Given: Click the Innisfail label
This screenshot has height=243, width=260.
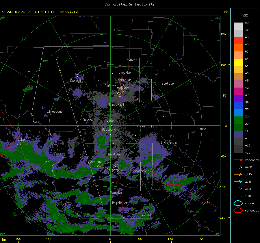Looking at the screenshot, I should pyautogui.click(x=116, y=105).
